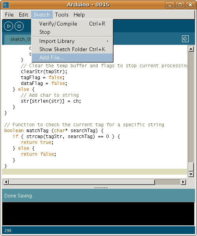Click the Arduino window title icon

[x=6, y=5]
